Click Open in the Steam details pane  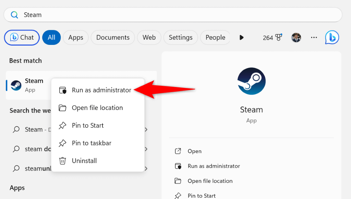pyautogui.click(x=194, y=151)
